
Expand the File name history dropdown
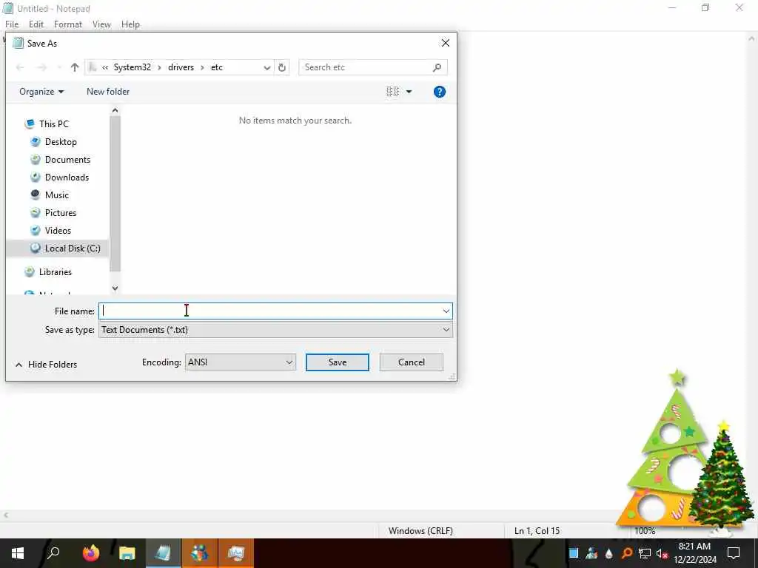[x=446, y=311]
